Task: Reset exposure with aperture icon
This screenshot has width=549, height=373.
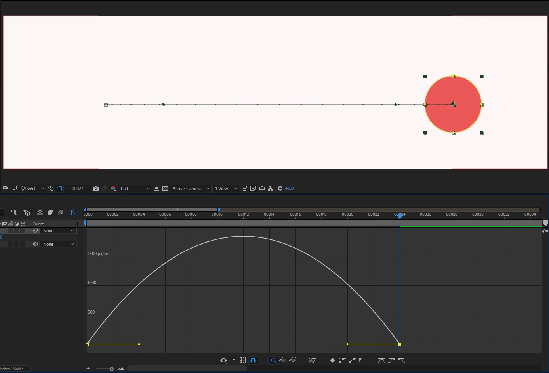Action: coord(280,188)
